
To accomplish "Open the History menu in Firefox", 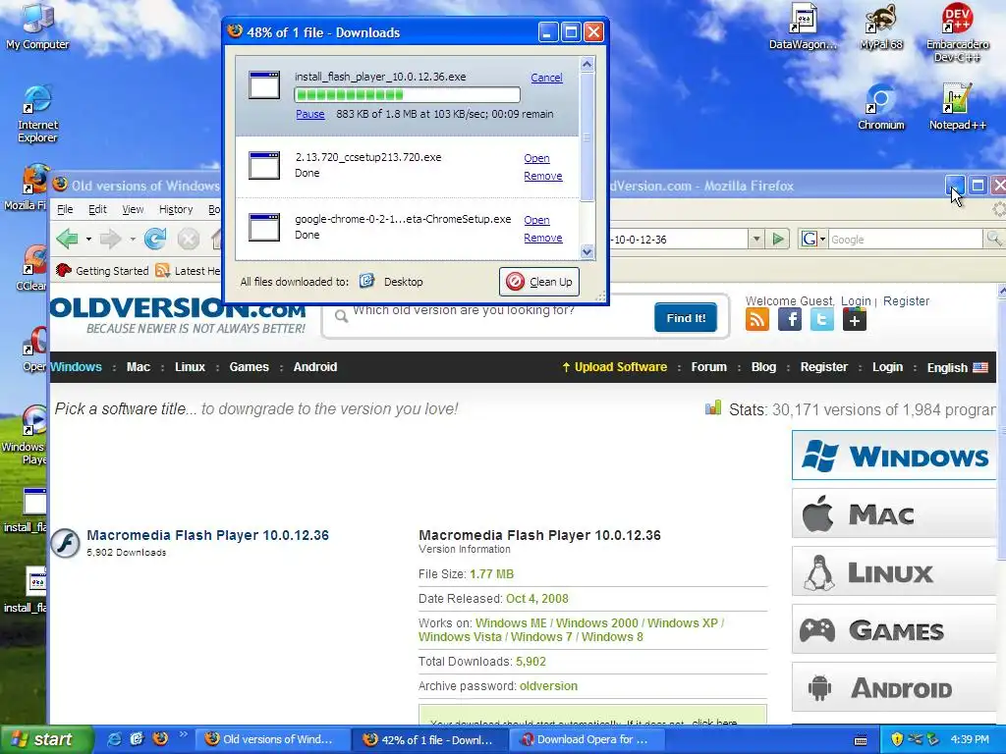I will click(x=176, y=209).
